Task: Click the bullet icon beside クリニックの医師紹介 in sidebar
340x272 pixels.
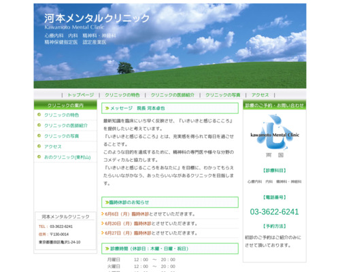Action: (x=39, y=125)
